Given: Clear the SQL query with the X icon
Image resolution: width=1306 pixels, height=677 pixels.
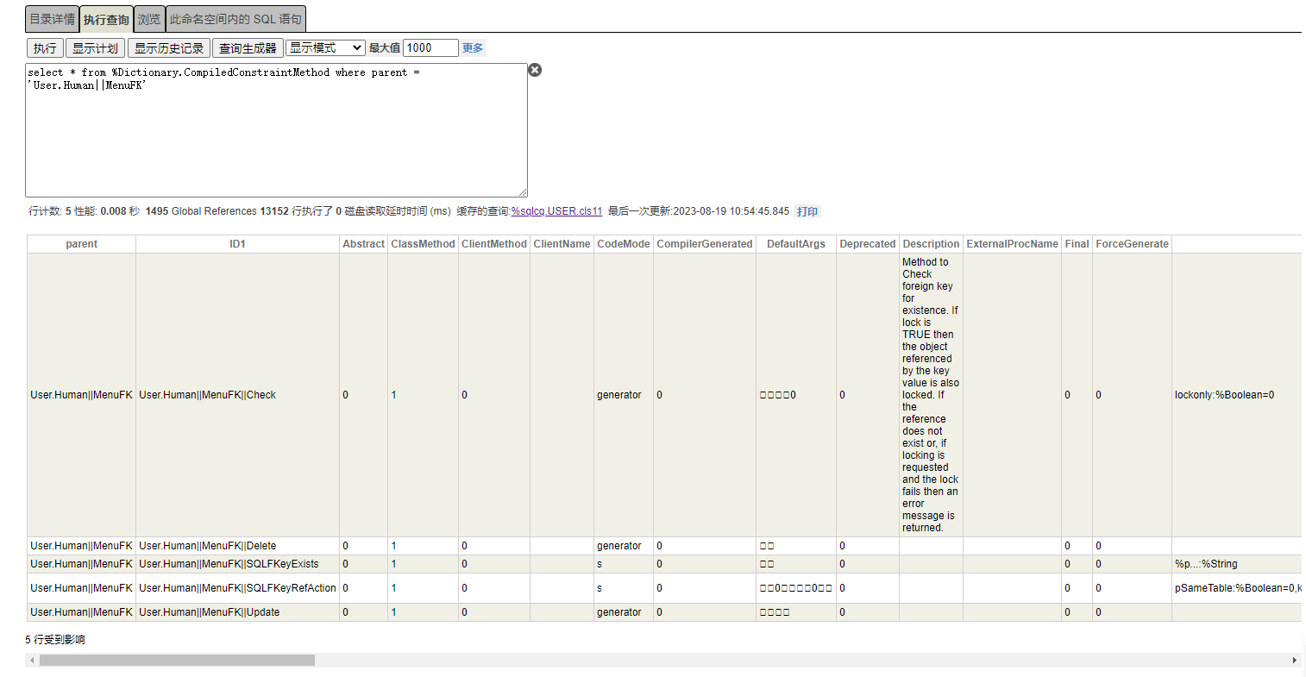Looking at the screenshot, I should pos(535,70).
